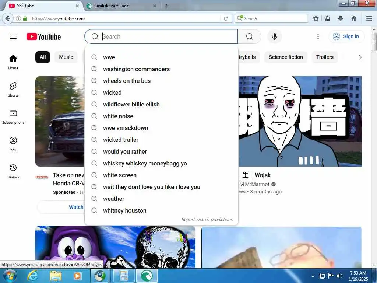Choose the 'wildflower billie eilish' suggestion
The image size is (377, 283).
coord(161,104)
